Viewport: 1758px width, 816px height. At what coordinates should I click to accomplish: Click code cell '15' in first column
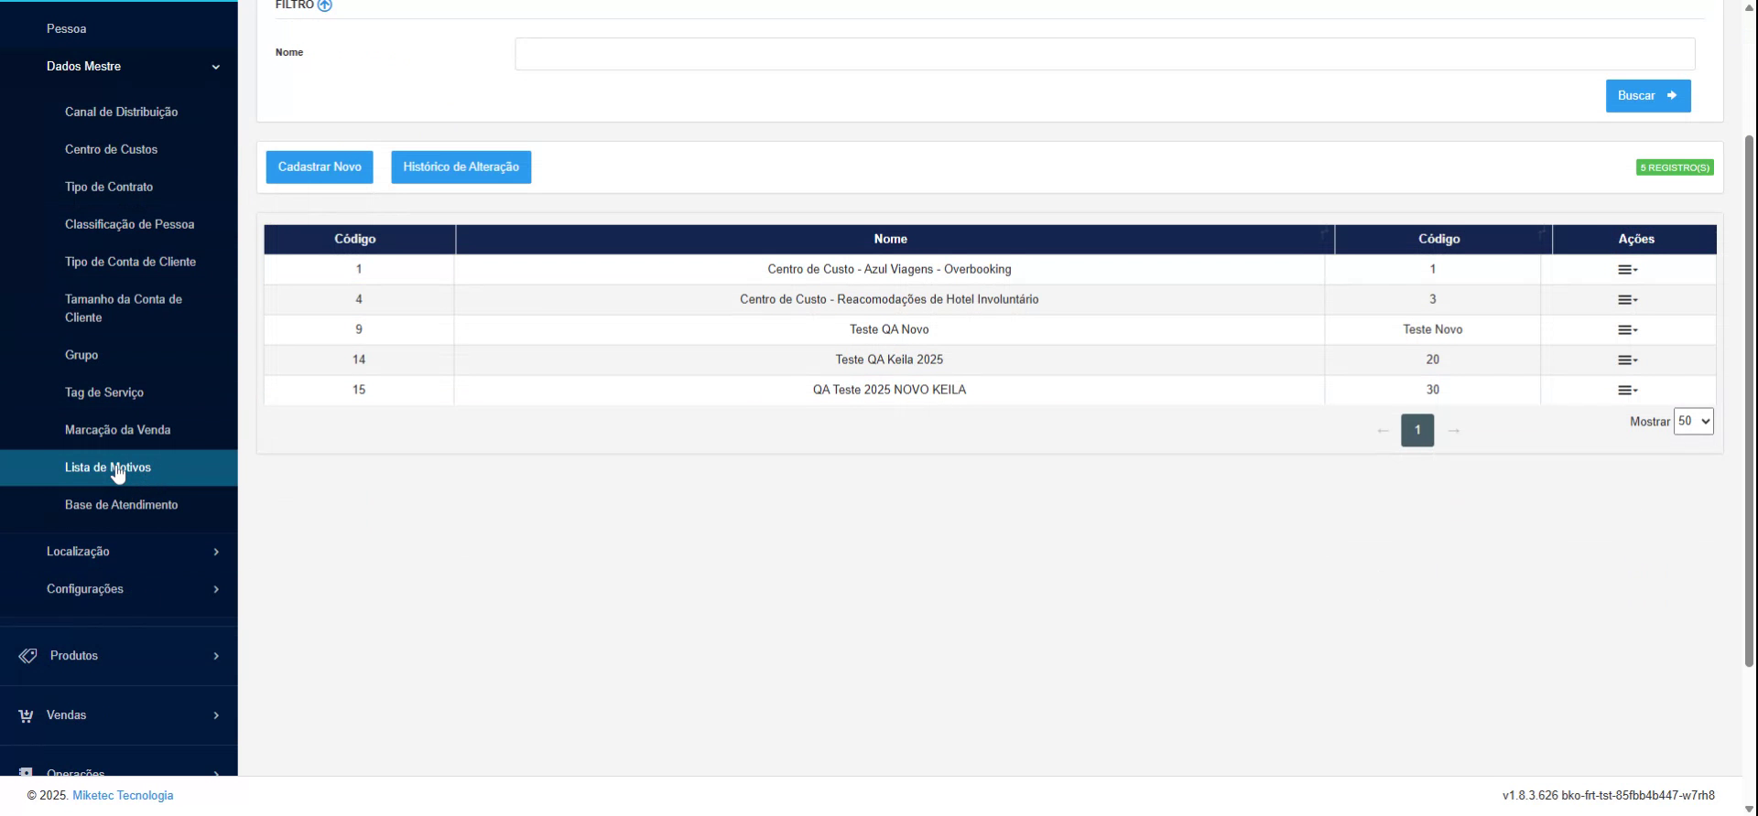pyautogui.click(x=359, y=391)
